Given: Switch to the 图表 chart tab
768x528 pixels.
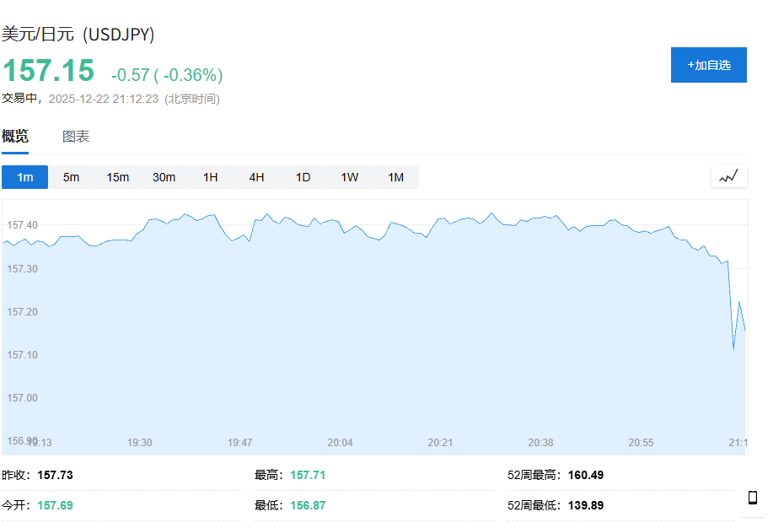Looking at the screenshot, I should click(76, 137).
